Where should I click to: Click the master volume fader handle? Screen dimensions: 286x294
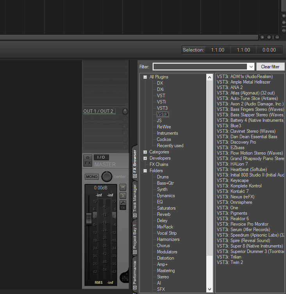pyautogui.click(x=89, y=219)
